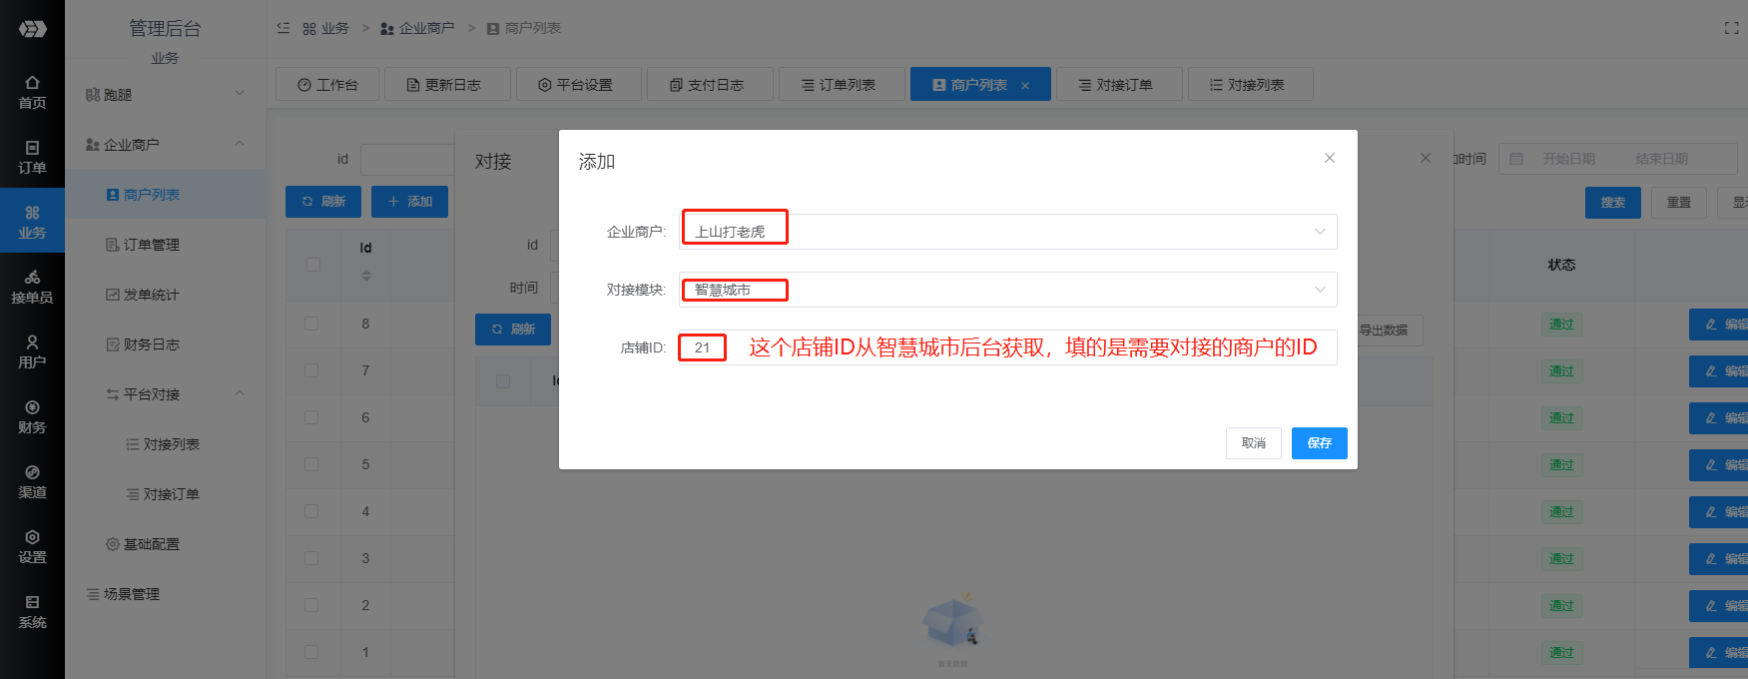Click 业务 in the breadcrumb
1748x679 pixels.
pyautogui.click(x=325, y=28)
